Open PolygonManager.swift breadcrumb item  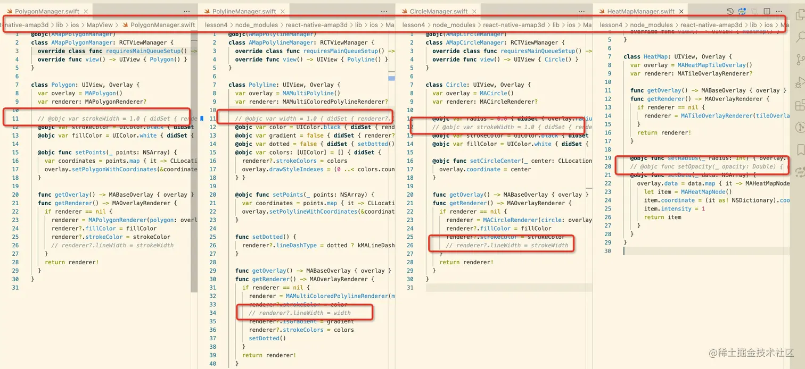158,25
